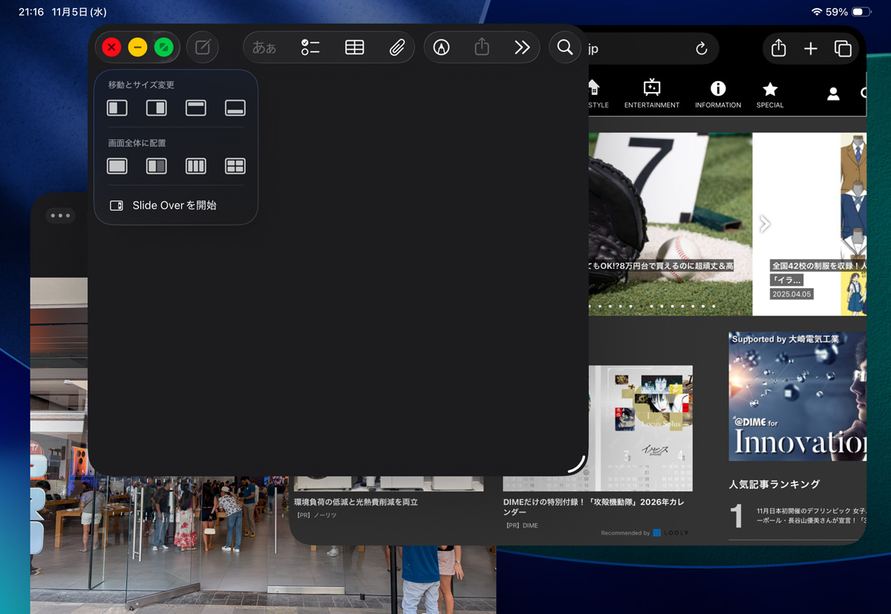The image size is (891, 614).
Task: Open the text format (あぁ) tool
Action: (264, 48)
